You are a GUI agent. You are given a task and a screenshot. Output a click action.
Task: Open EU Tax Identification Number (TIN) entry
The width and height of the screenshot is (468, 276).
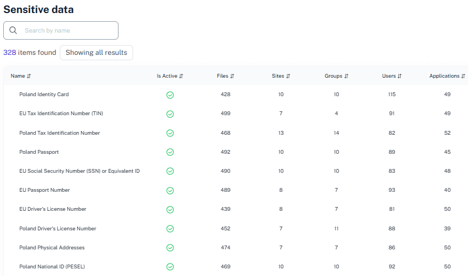point(61,114)
